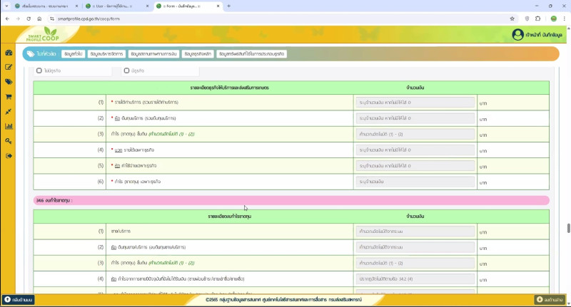
Task: Click the user profile avatar icon
Action: pyautogui.click(x=517, y=34)
